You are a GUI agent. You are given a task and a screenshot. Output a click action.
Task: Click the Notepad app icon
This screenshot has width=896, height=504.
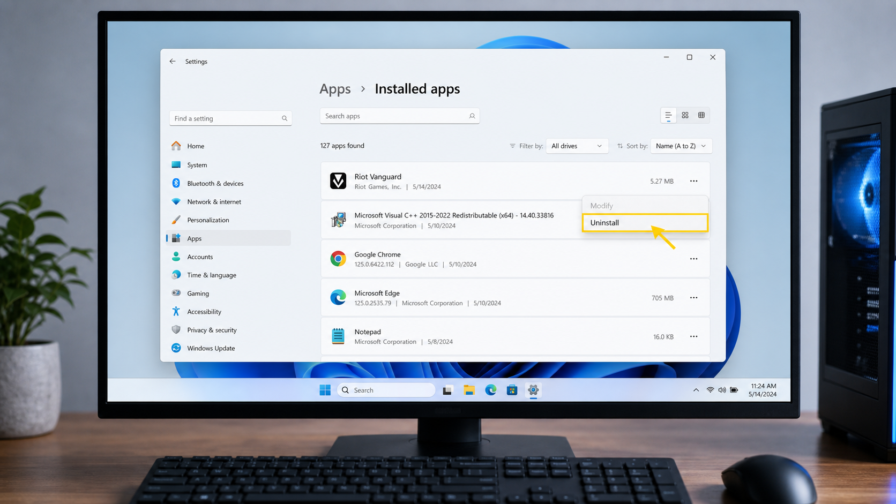(x=338, y=336)
